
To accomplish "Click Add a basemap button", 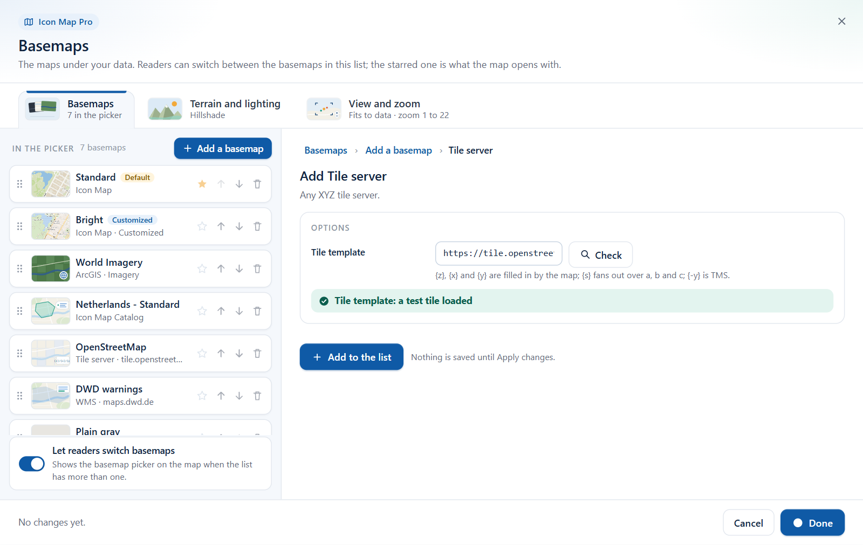I will pos(223,148).
